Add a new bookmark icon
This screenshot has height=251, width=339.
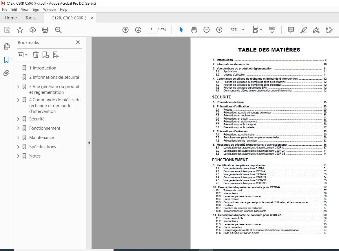coord(45,55)
